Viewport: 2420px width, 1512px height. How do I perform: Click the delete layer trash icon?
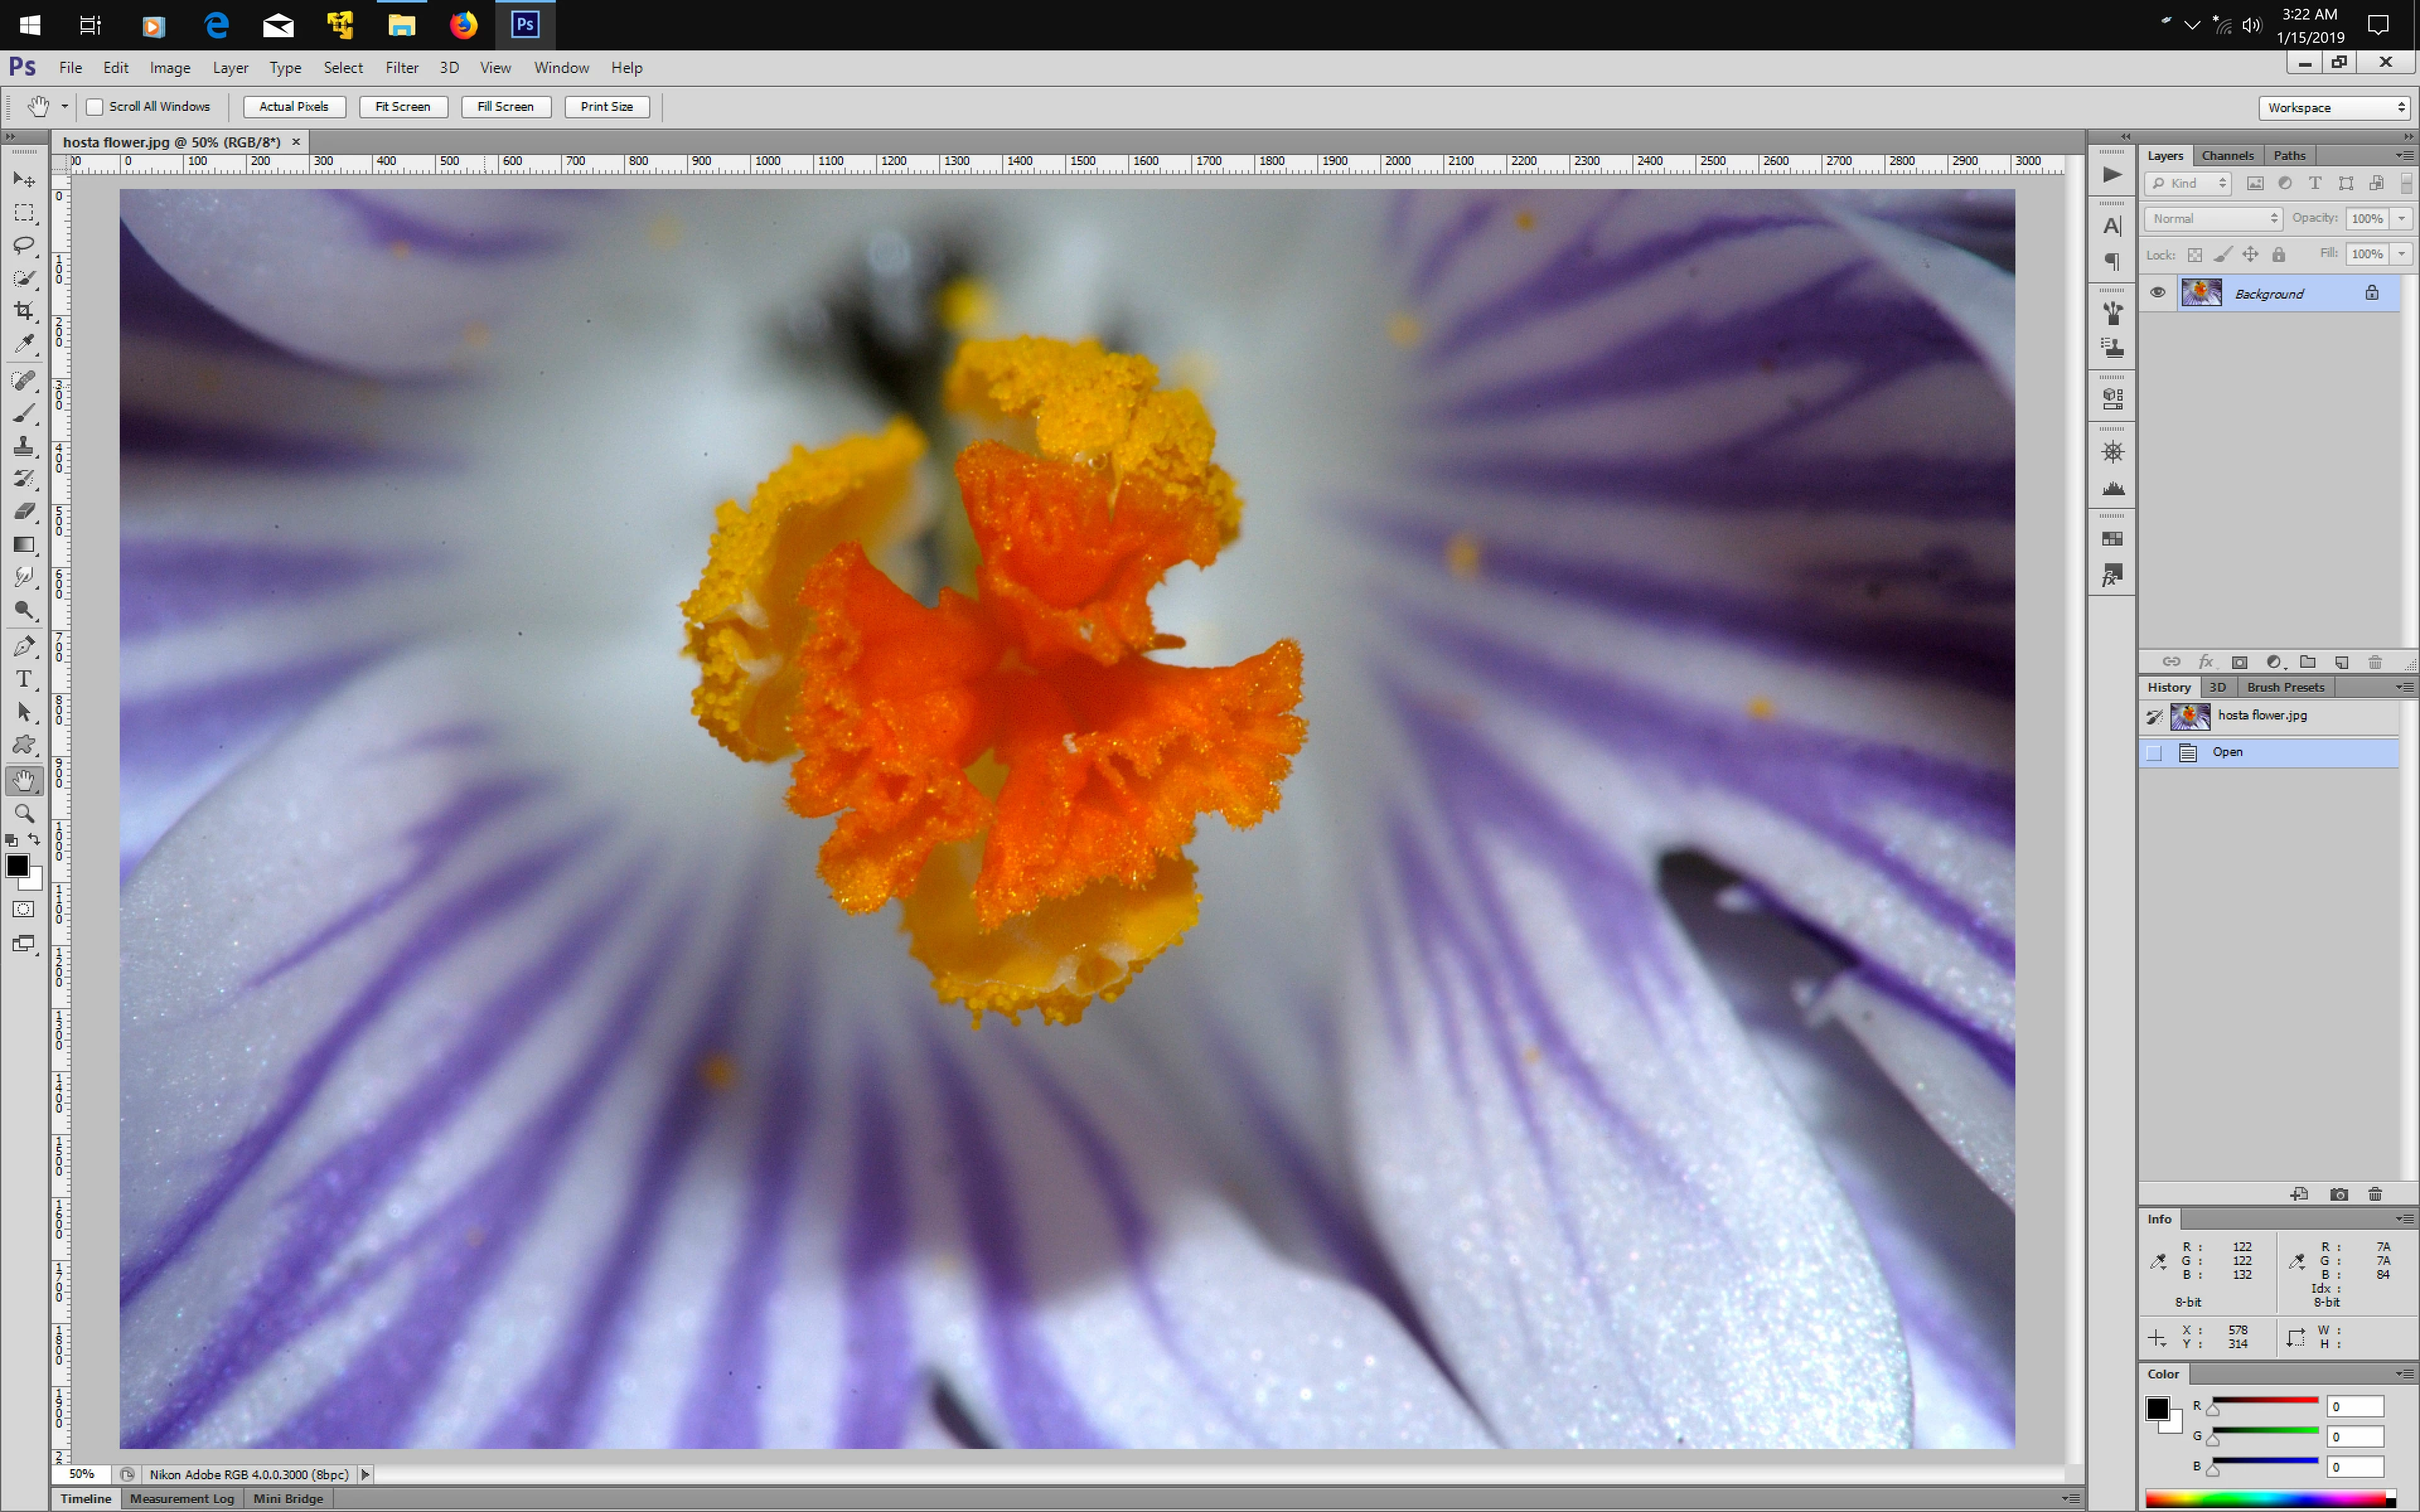coord(2375,662)
